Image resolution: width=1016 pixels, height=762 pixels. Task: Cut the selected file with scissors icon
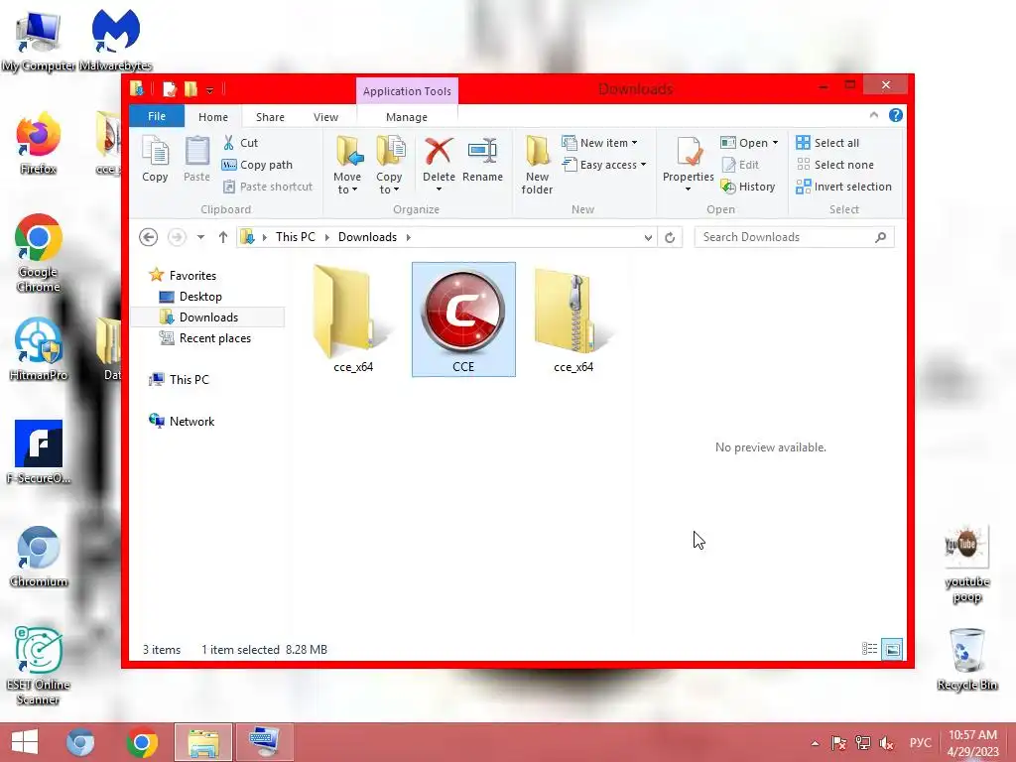(240, 143)
